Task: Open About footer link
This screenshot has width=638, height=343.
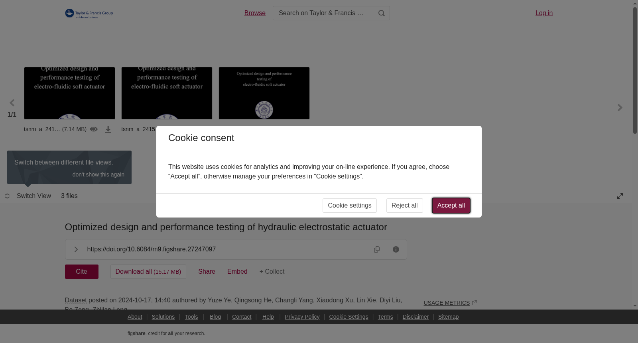Action: point(135,317)
